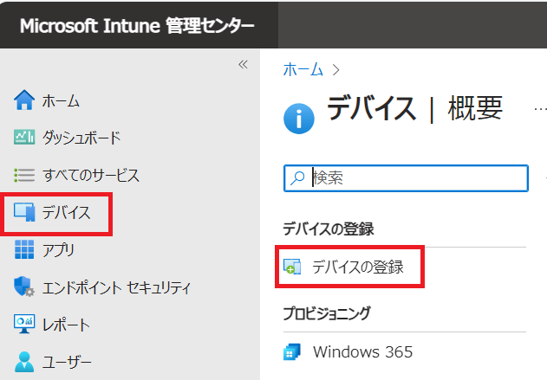Follow the ホーム breadcrumb link
This screenshot has width=547, height=380.
click(303, 69)
